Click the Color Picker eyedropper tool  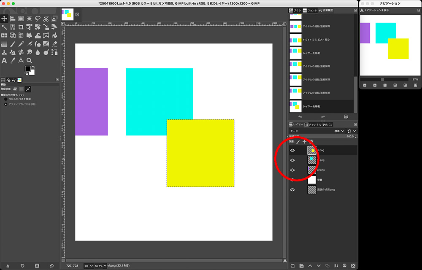[x=12, y=60]
